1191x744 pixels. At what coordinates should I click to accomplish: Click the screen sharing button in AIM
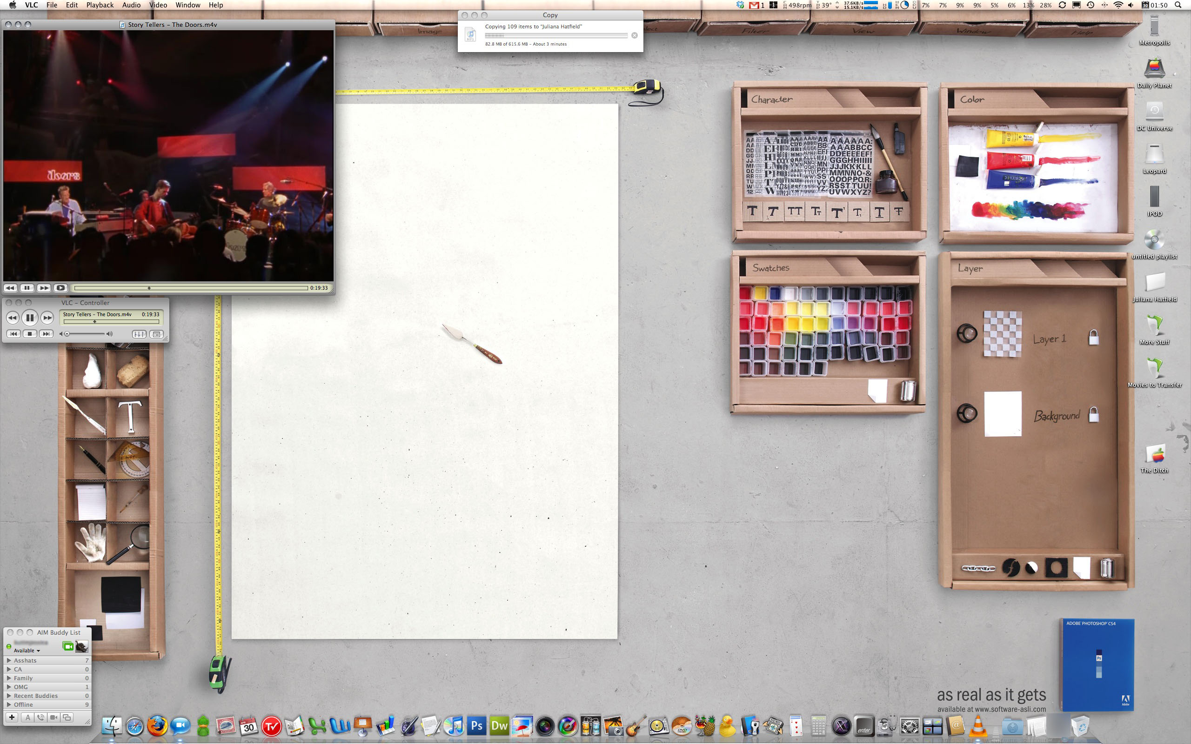coord(67,717)
